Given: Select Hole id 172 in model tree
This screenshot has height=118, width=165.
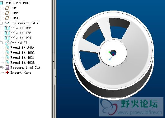Looking at the screenshot, I should point(21,33).
